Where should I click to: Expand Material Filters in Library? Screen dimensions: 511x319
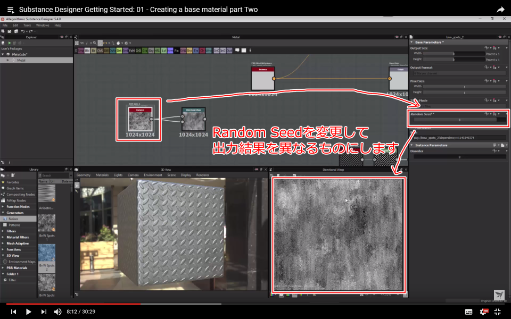pyautogui.click(x=3, y=237)
